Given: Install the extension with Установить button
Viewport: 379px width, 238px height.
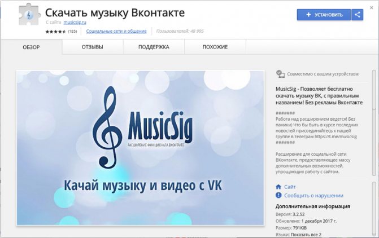Looking at the screenshot, I should (x=324, y=15).
